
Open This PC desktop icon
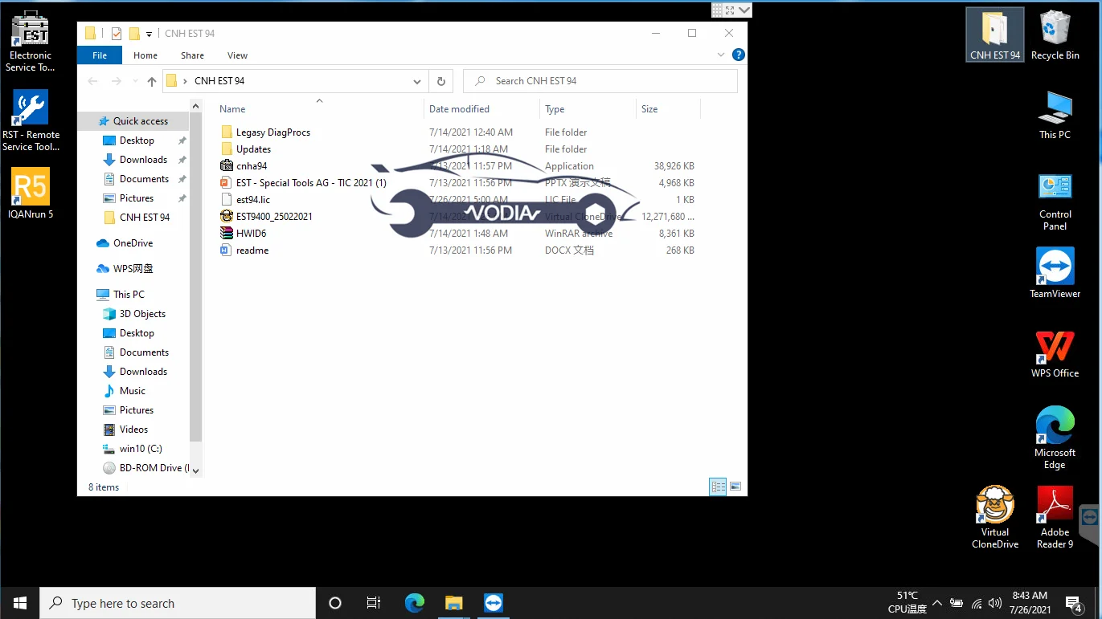tap(1055, 115)
